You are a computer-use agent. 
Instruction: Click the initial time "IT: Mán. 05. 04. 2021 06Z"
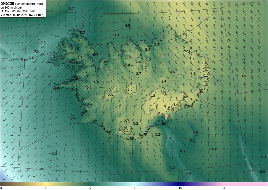click(x=18, y=11)
